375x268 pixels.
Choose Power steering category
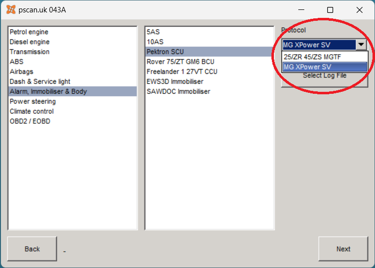(x=73, y=101)
